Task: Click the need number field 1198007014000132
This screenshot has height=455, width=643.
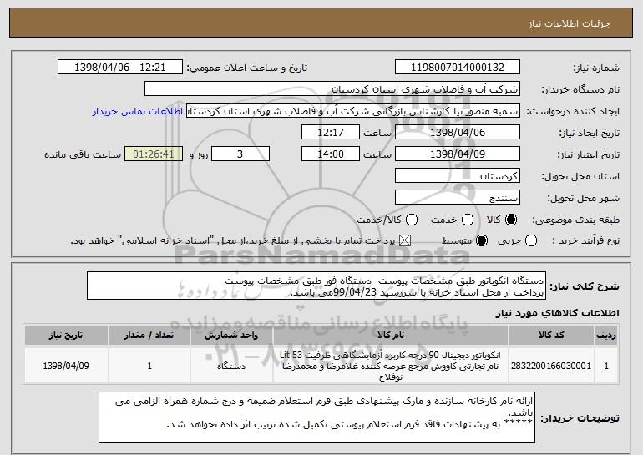Action: pyautogui.click(x=458, y=68)
